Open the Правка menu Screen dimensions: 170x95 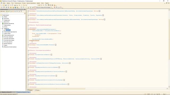coord(8,3)
